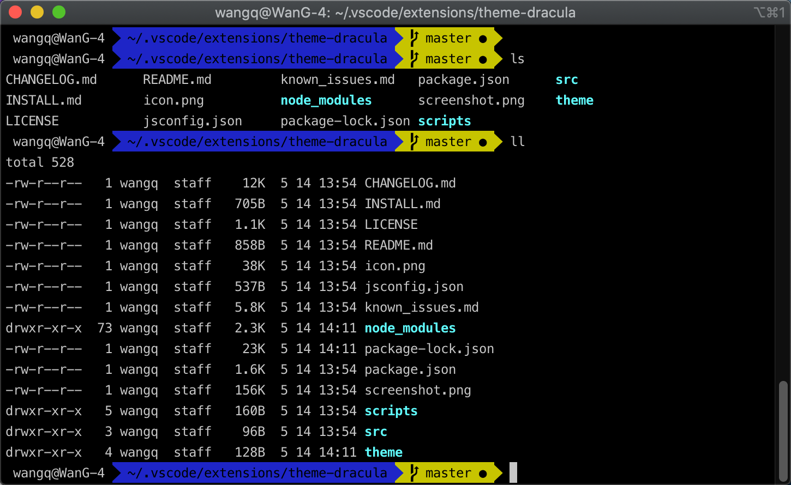The image size is (791, 485).
Task: Click 'LICENSE' in the ls output
Action: tap(32, 121)
